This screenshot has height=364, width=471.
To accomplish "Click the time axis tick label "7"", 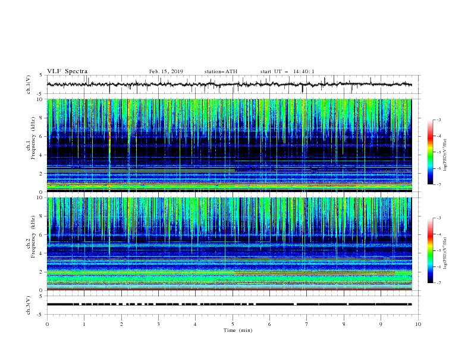I will click(x=307, y=324).
